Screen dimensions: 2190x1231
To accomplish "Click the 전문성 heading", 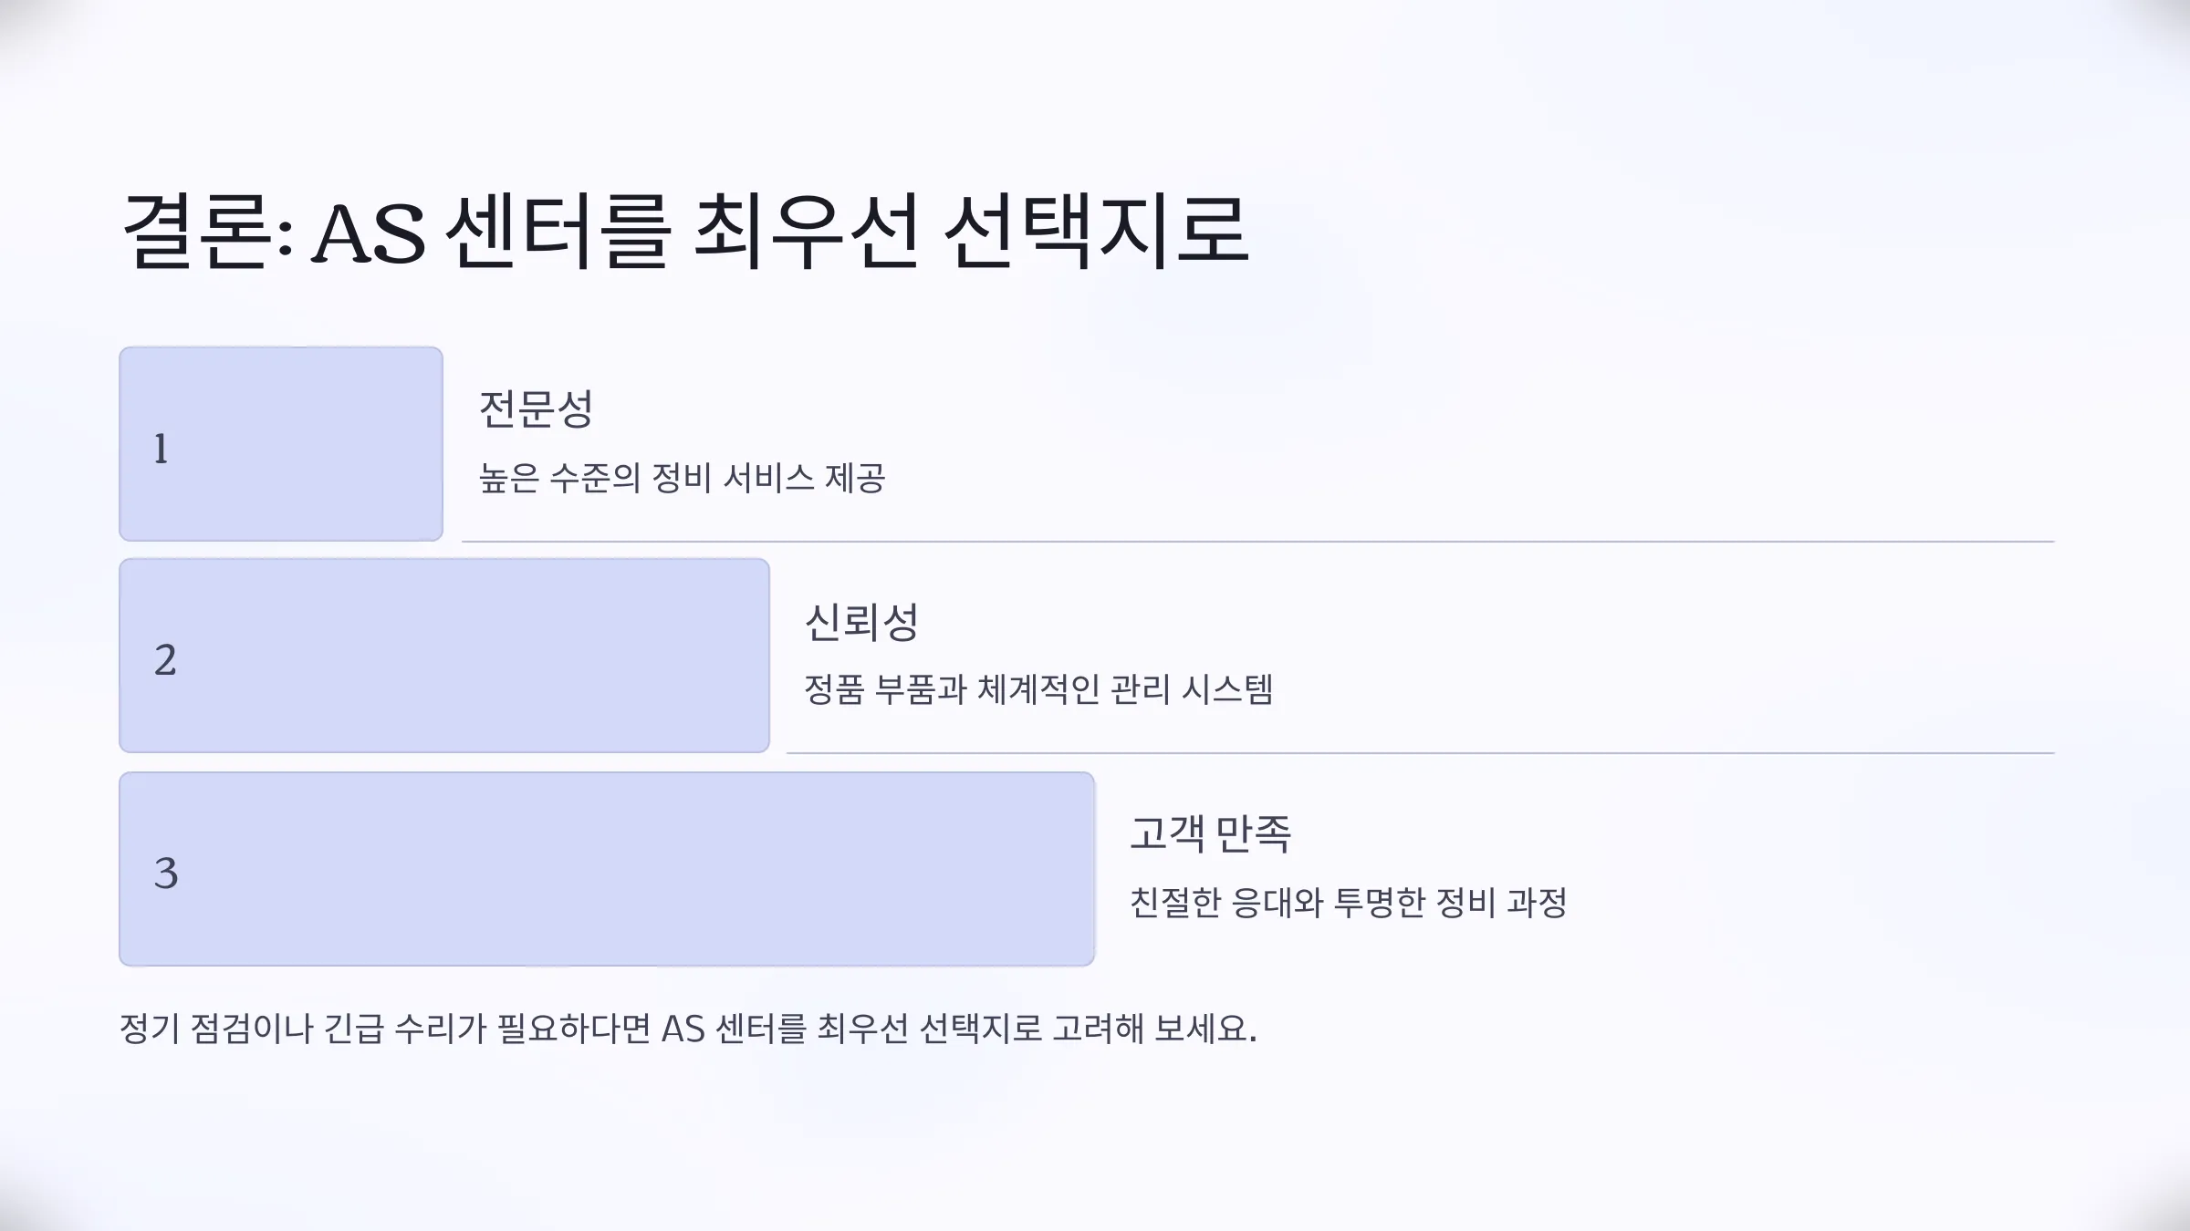I will tap(537, 409).
